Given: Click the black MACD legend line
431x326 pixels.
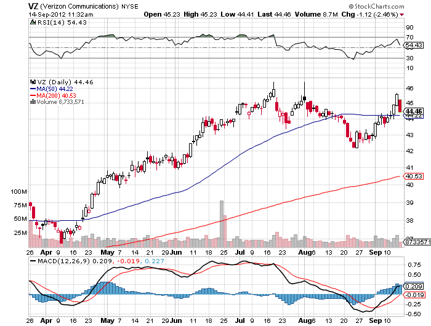Looking at the screenshot, I should [33, 261].
